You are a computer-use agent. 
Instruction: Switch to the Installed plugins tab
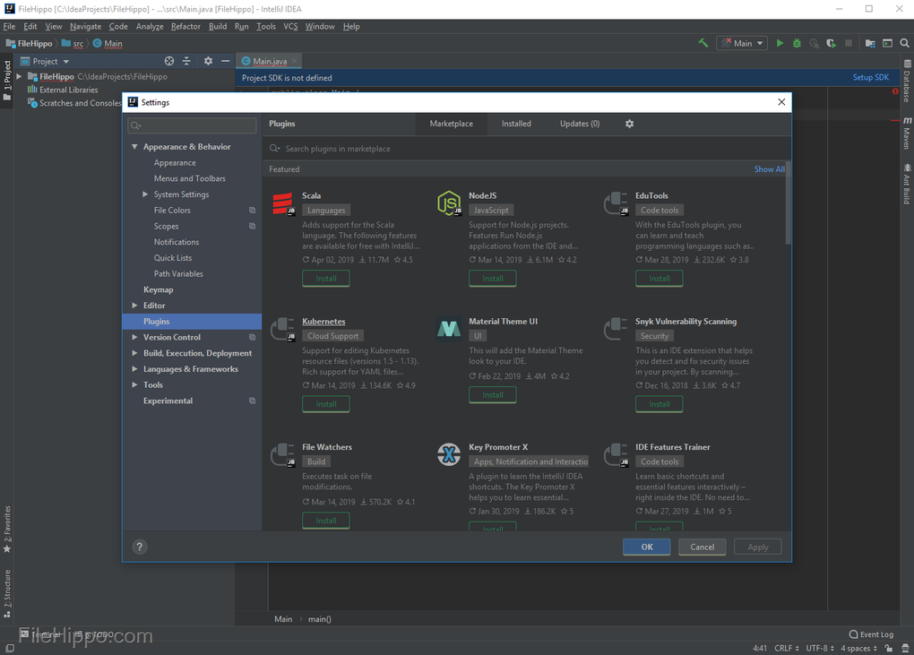click(516, 124)
